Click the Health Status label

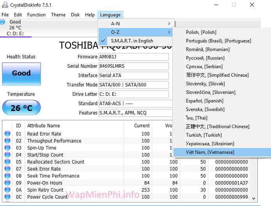pyautogui.click(x=21, y=56)
